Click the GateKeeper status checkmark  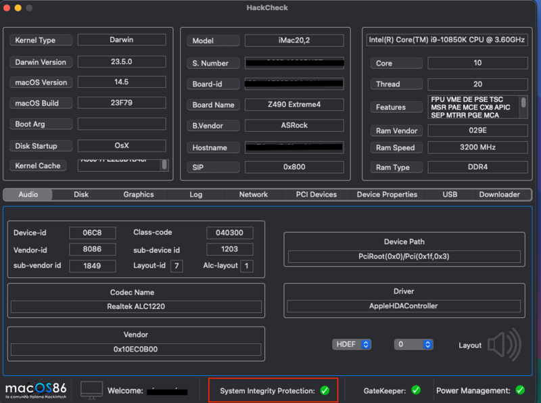pos(417,389)
